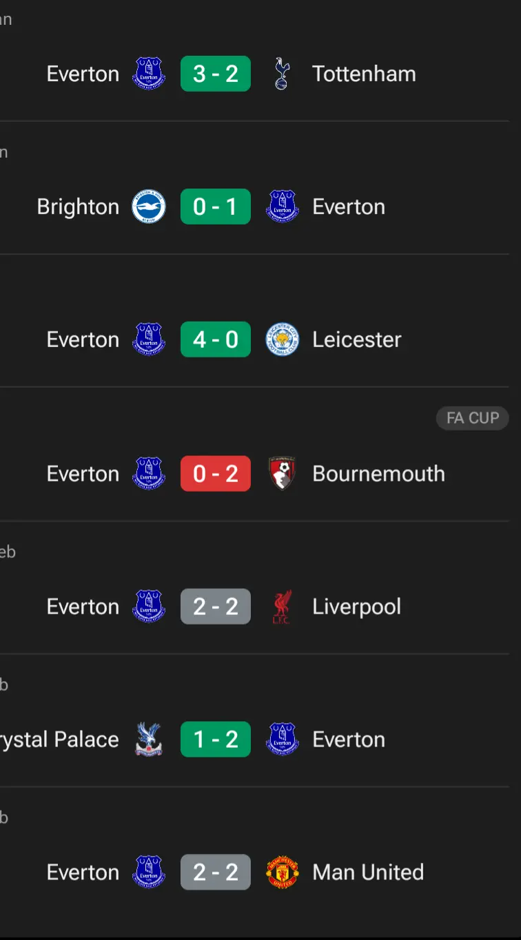Tap the Bournemouth club crest
Screen dimensions: 521x940
pos(282,473)
